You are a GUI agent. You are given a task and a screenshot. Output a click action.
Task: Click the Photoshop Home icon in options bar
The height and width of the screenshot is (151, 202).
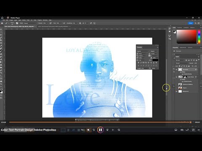2,23
